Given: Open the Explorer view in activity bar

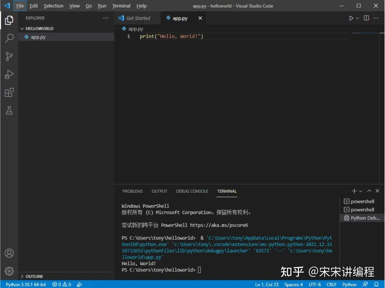Looking at the screenshot, I should (9, 20).
